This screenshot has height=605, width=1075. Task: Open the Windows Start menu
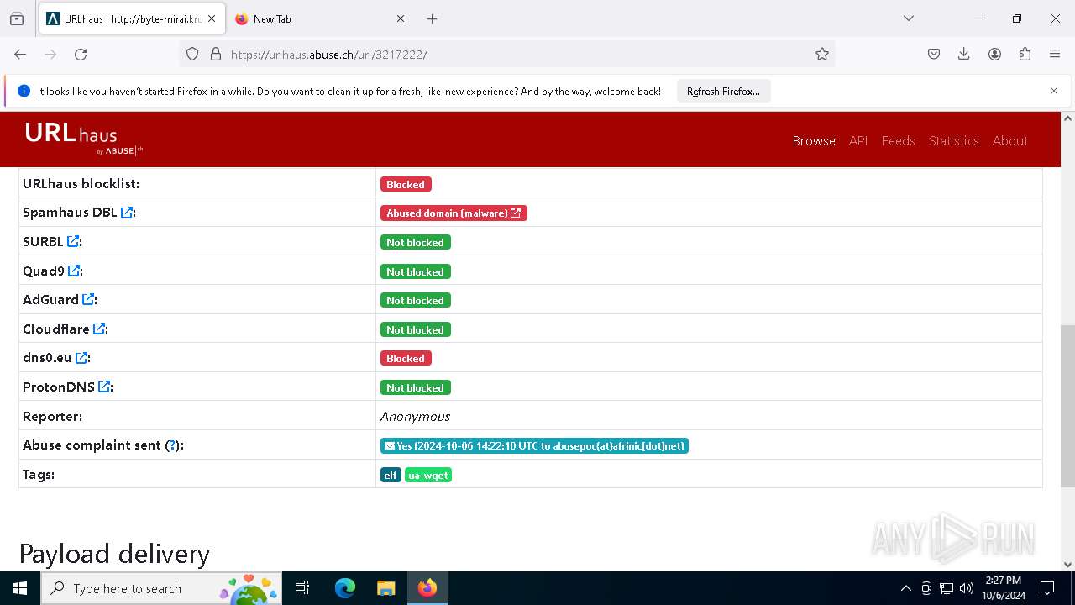coord(20,588)
